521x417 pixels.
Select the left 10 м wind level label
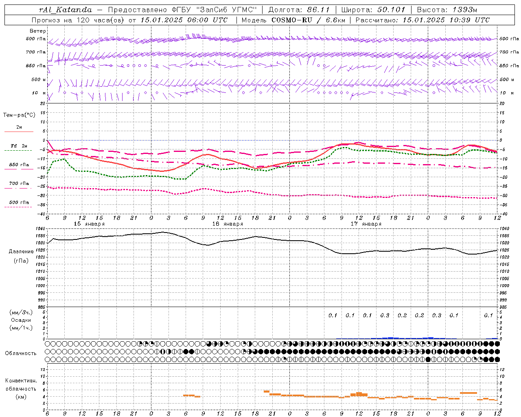pyautogui.click(x=39, y=93)
